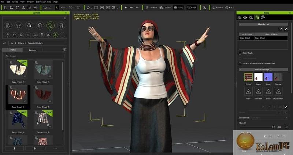The image size is (293, 155).
Task: Open the Conform tool
Action: pos(165,8)
